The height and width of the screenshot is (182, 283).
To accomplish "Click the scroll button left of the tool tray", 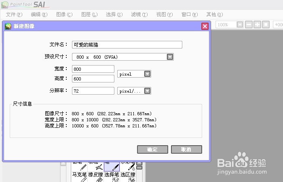I will coord(63,163).
